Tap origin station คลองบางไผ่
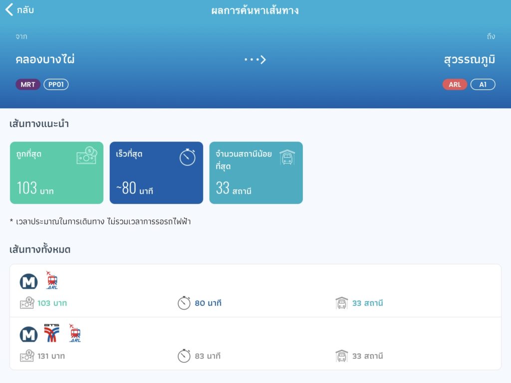Viewport: 511px width, 383px height. (45, 60)
